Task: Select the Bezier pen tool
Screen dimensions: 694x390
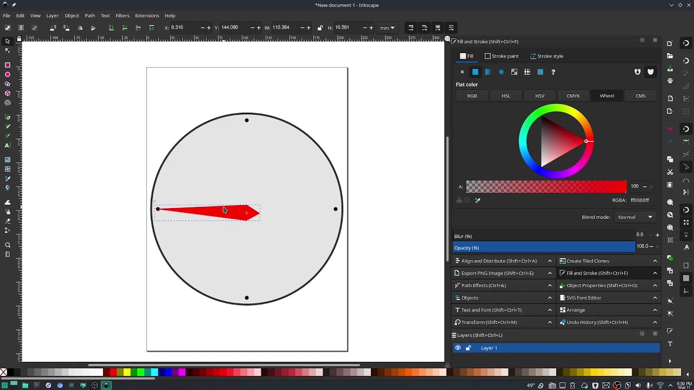Action: click(8, 117)
